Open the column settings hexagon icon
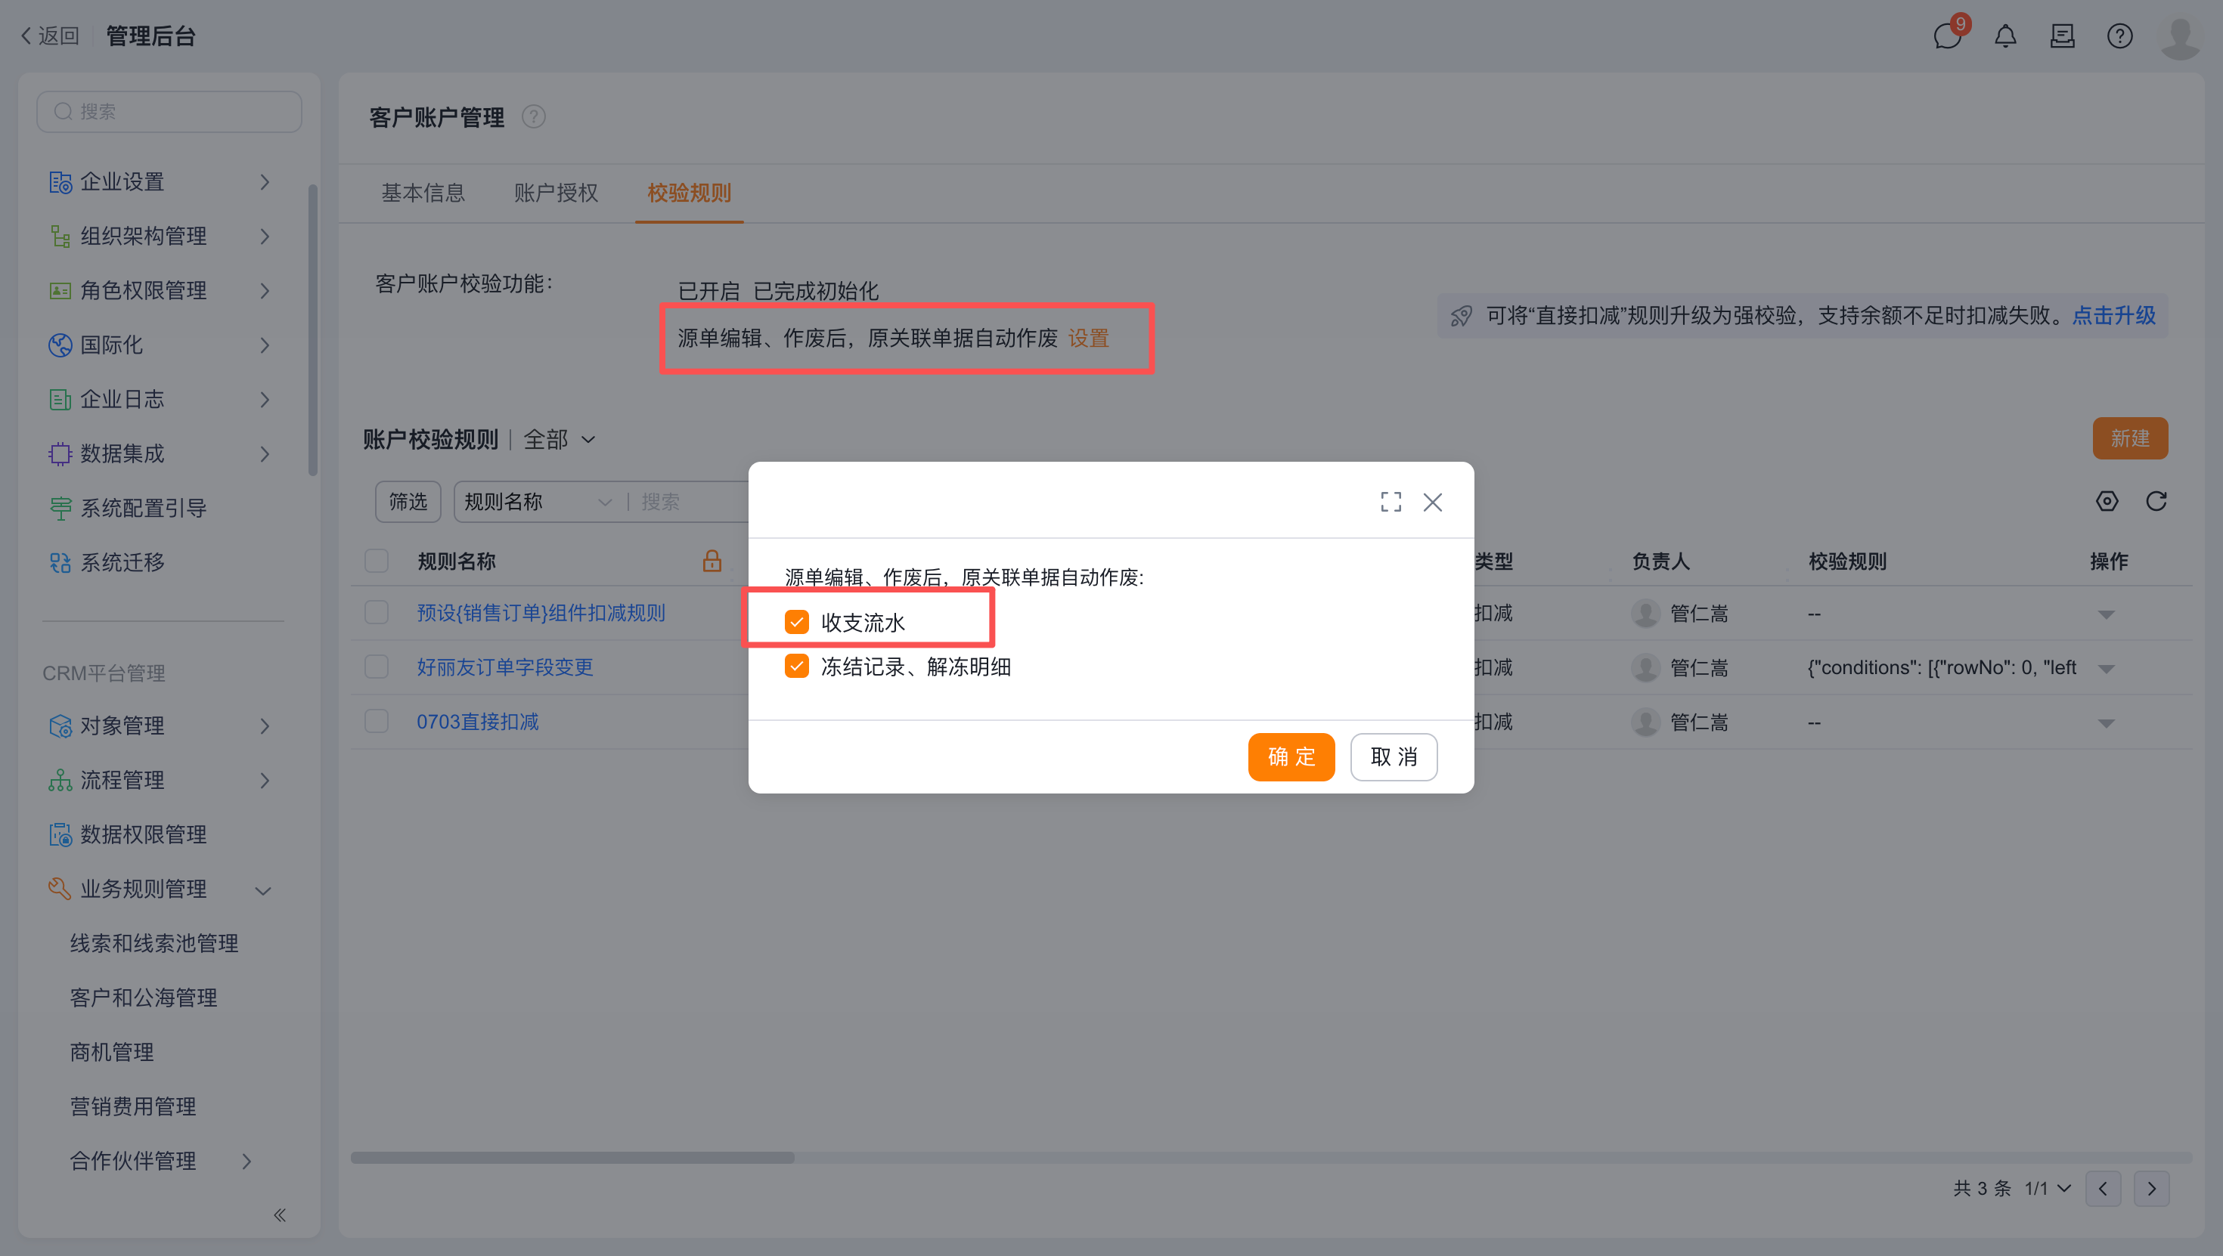This screenshot has height=1256, width=2223. point(2107,501)
